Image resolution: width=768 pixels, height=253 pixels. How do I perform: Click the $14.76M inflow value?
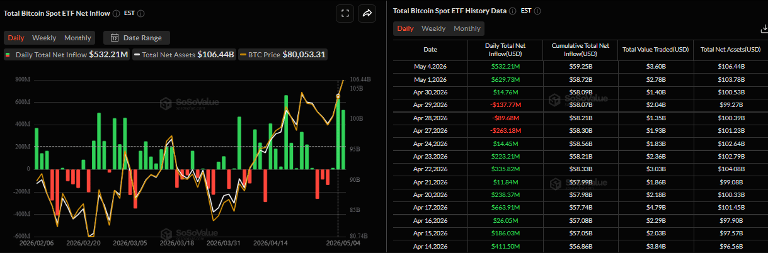pyautogui.click(x=504, y=92)
